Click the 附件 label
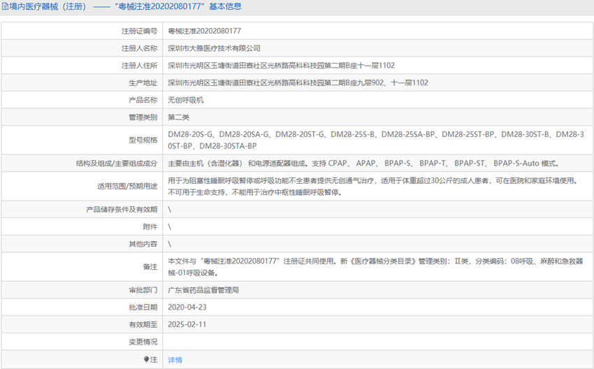The width and height of the screenshot is (594, 369). [x=150, y=227]
